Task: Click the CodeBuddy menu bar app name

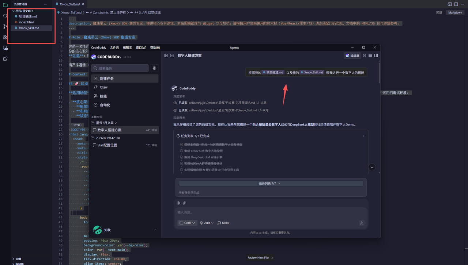Action: (99, 47)
